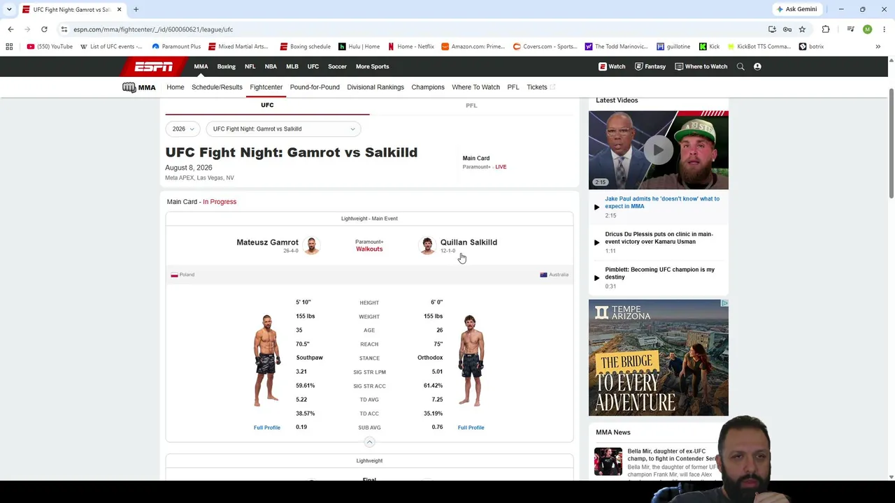Open the ESPN search magnifier
Image resolution: width=895 pixels, height=503 pixels.
click(740, 66)
